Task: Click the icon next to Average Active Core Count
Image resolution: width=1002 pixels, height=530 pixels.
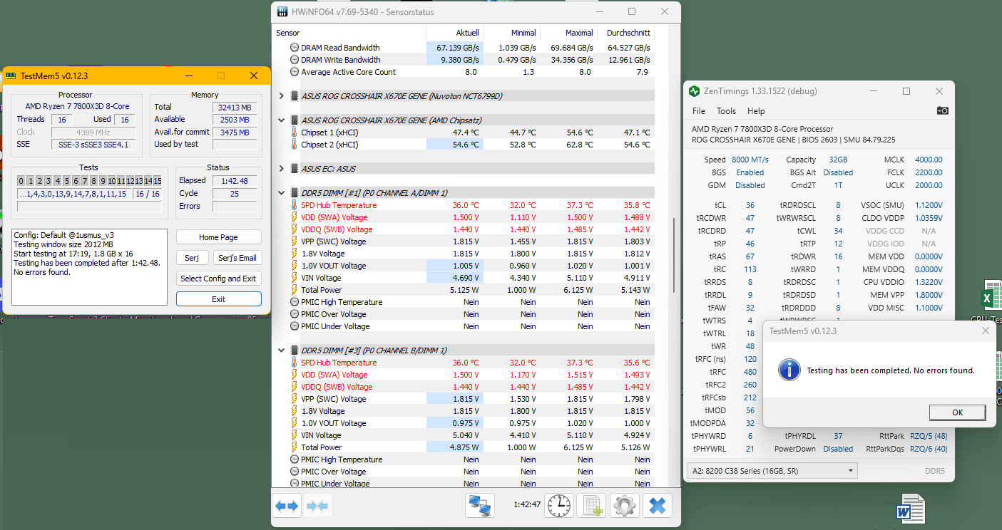Action: click(295, 72)
